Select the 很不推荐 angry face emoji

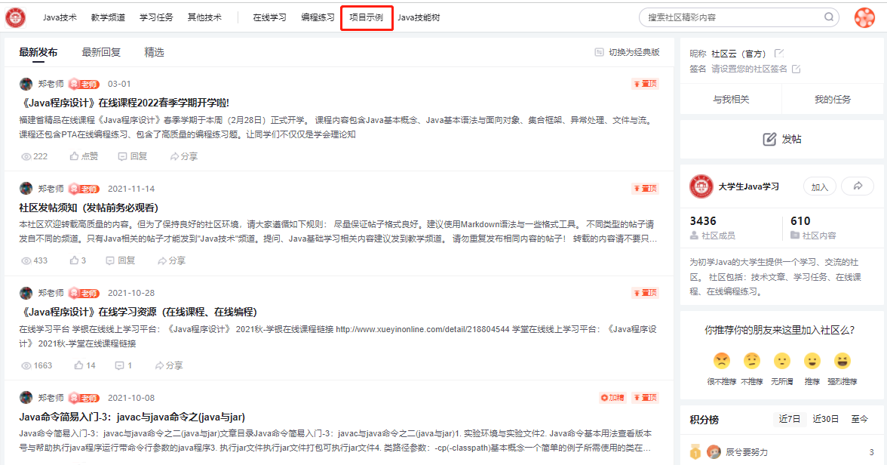pyautogui.click(x=722, y=361)
